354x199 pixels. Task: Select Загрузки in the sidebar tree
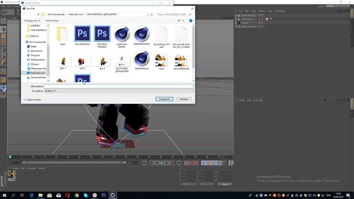(x=34, y=55)
